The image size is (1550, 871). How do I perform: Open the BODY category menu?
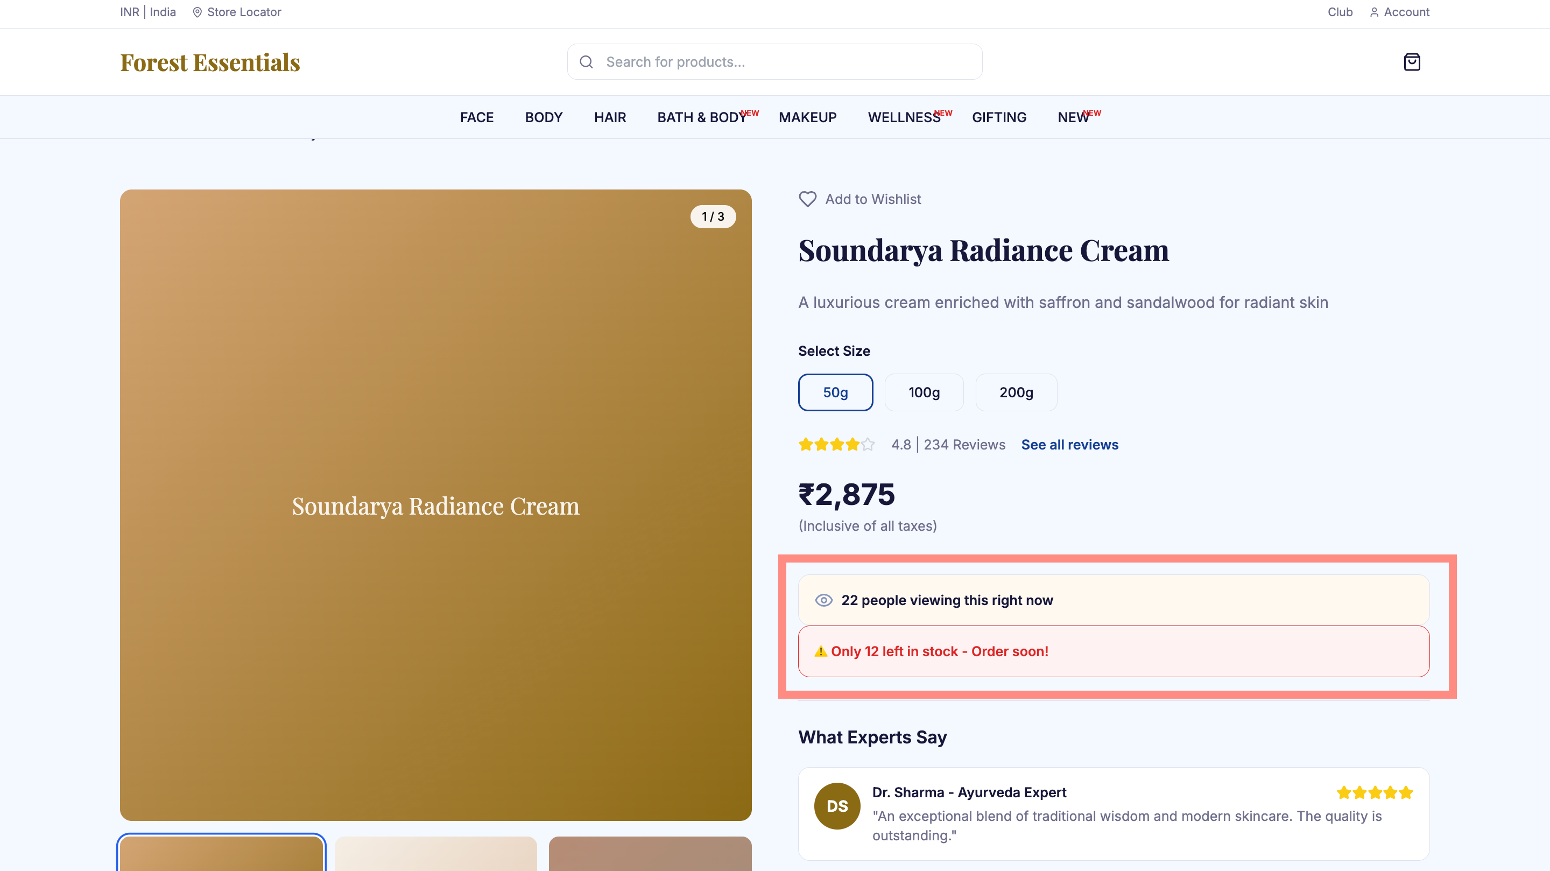(544, 117)
